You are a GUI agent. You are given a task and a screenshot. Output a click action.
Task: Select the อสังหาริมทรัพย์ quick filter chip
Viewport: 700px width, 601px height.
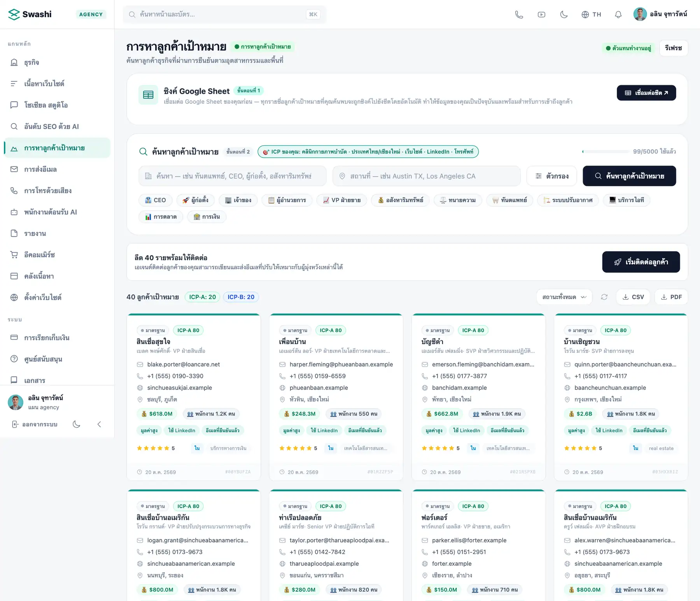click(400, 200)
